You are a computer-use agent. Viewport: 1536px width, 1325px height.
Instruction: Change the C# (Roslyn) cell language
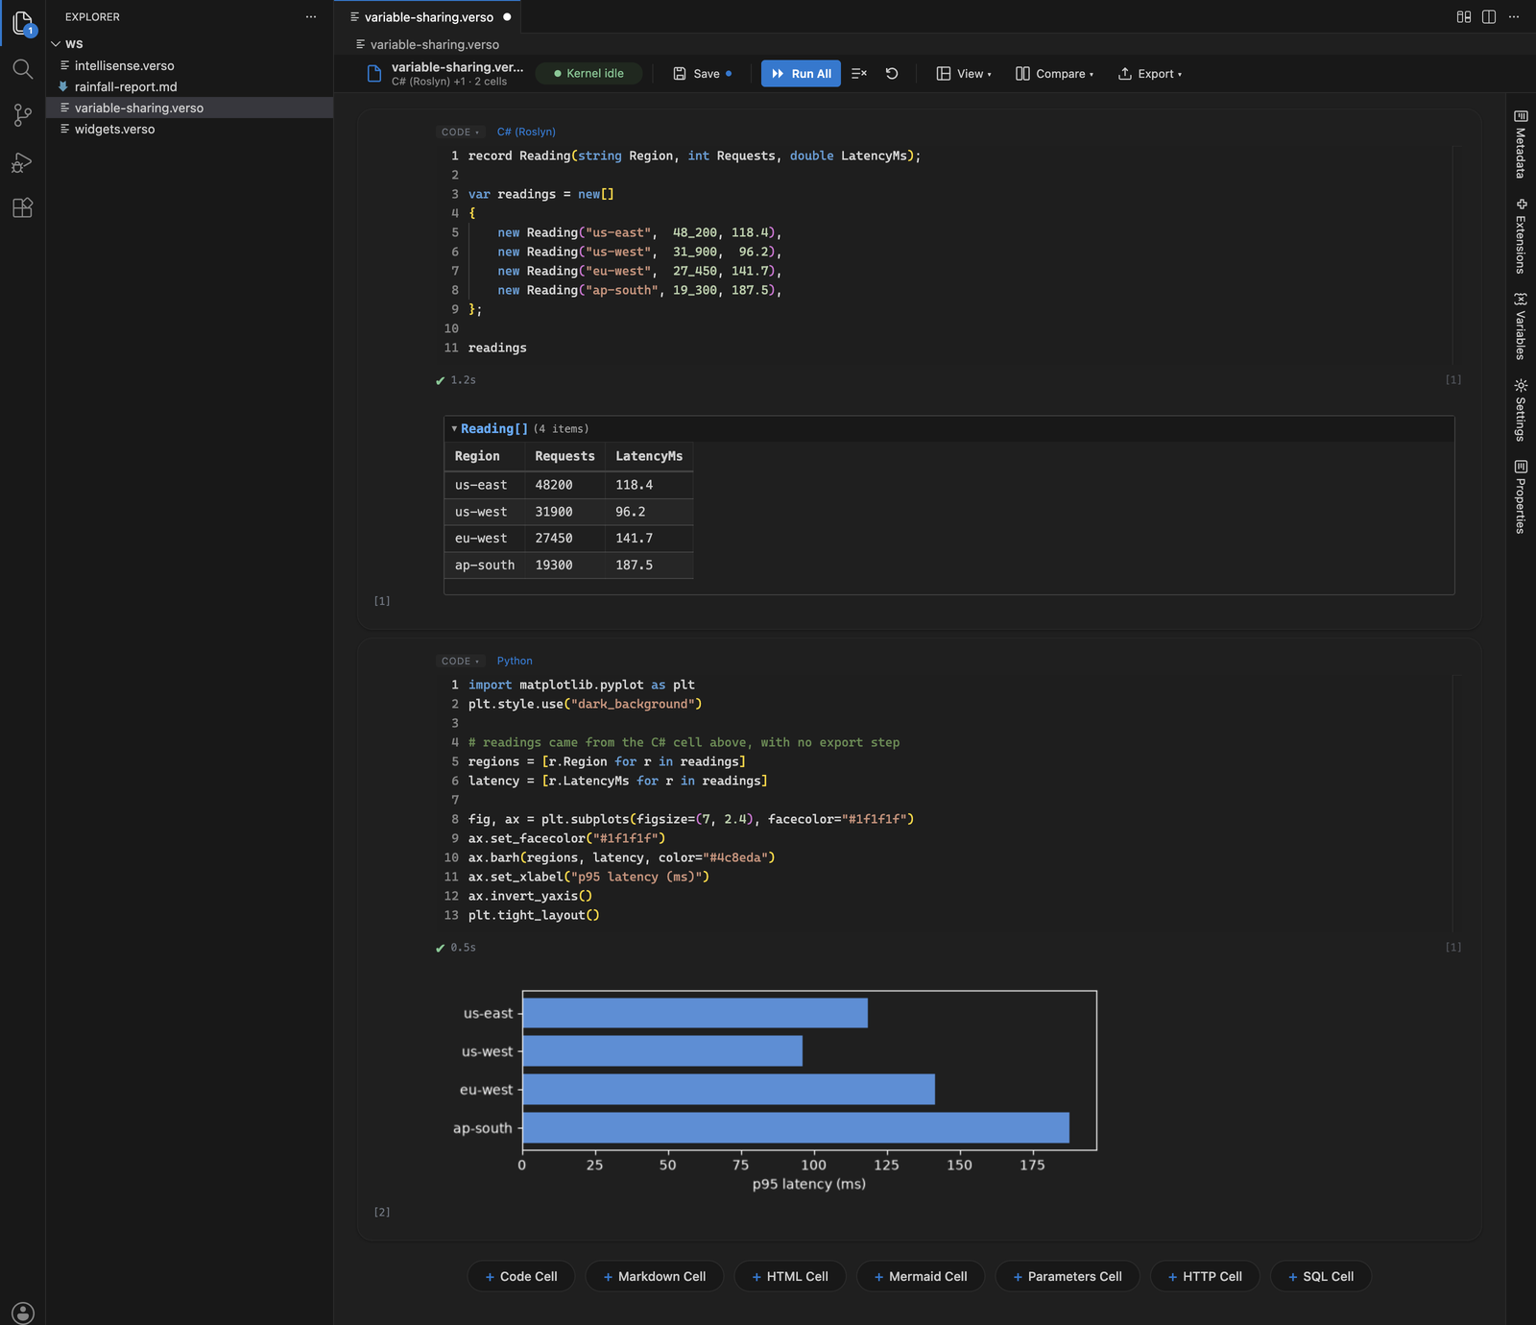(526, 132)
